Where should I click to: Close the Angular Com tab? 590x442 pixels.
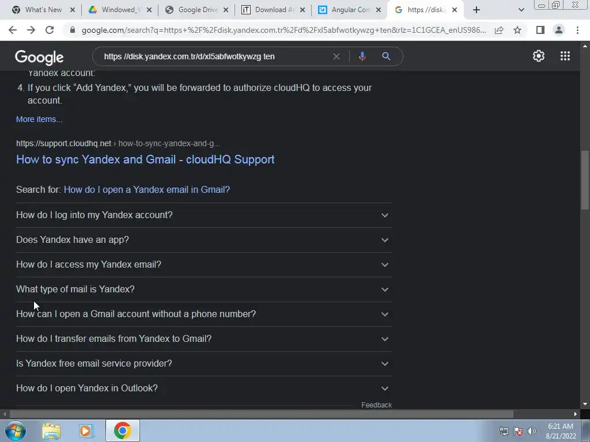(x=379, y=10)
